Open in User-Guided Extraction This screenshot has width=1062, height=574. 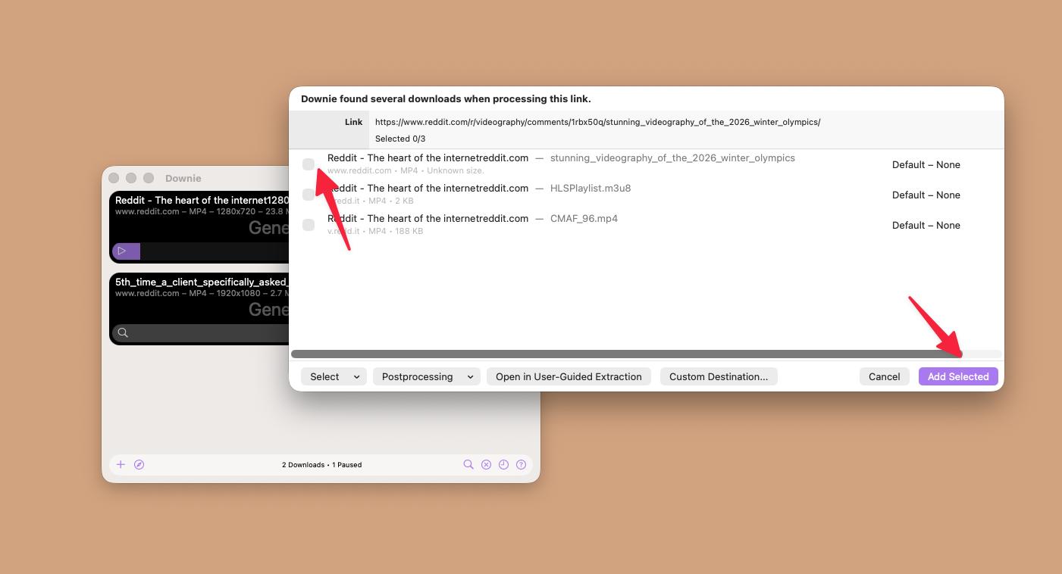coord(569,376)
